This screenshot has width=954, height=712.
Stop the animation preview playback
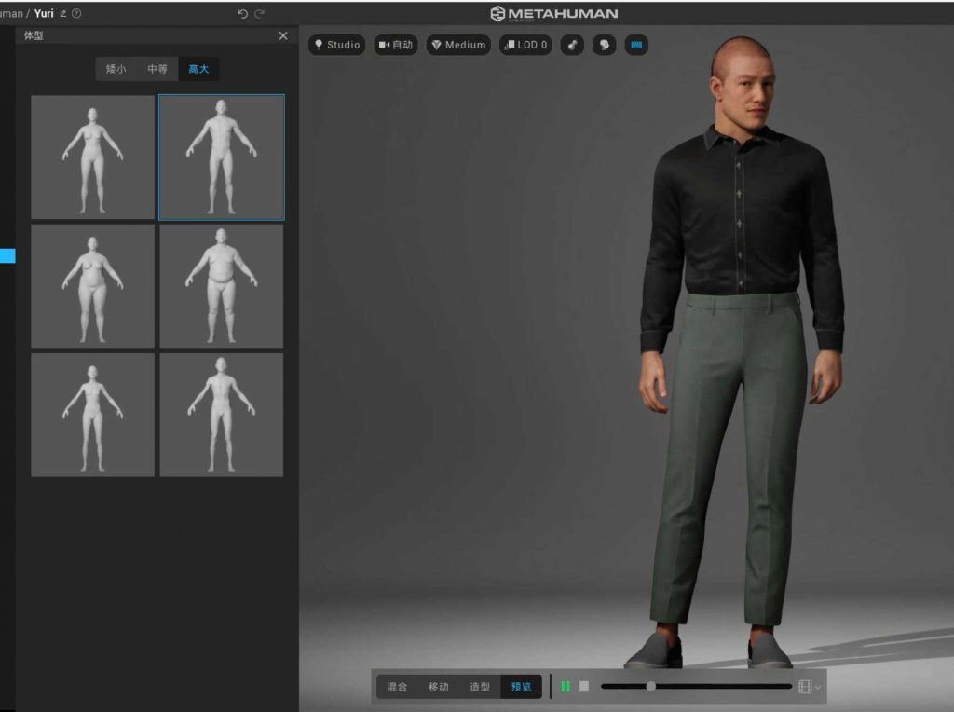(584, 687)
